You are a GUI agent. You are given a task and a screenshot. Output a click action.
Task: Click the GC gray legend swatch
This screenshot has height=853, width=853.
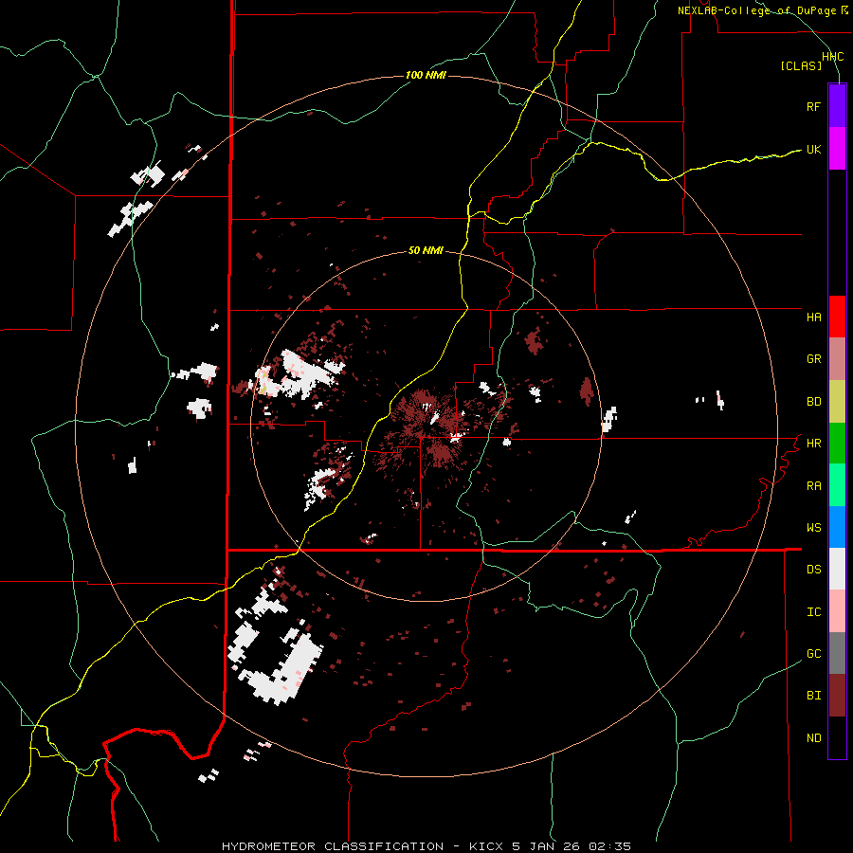pos(837,653)
